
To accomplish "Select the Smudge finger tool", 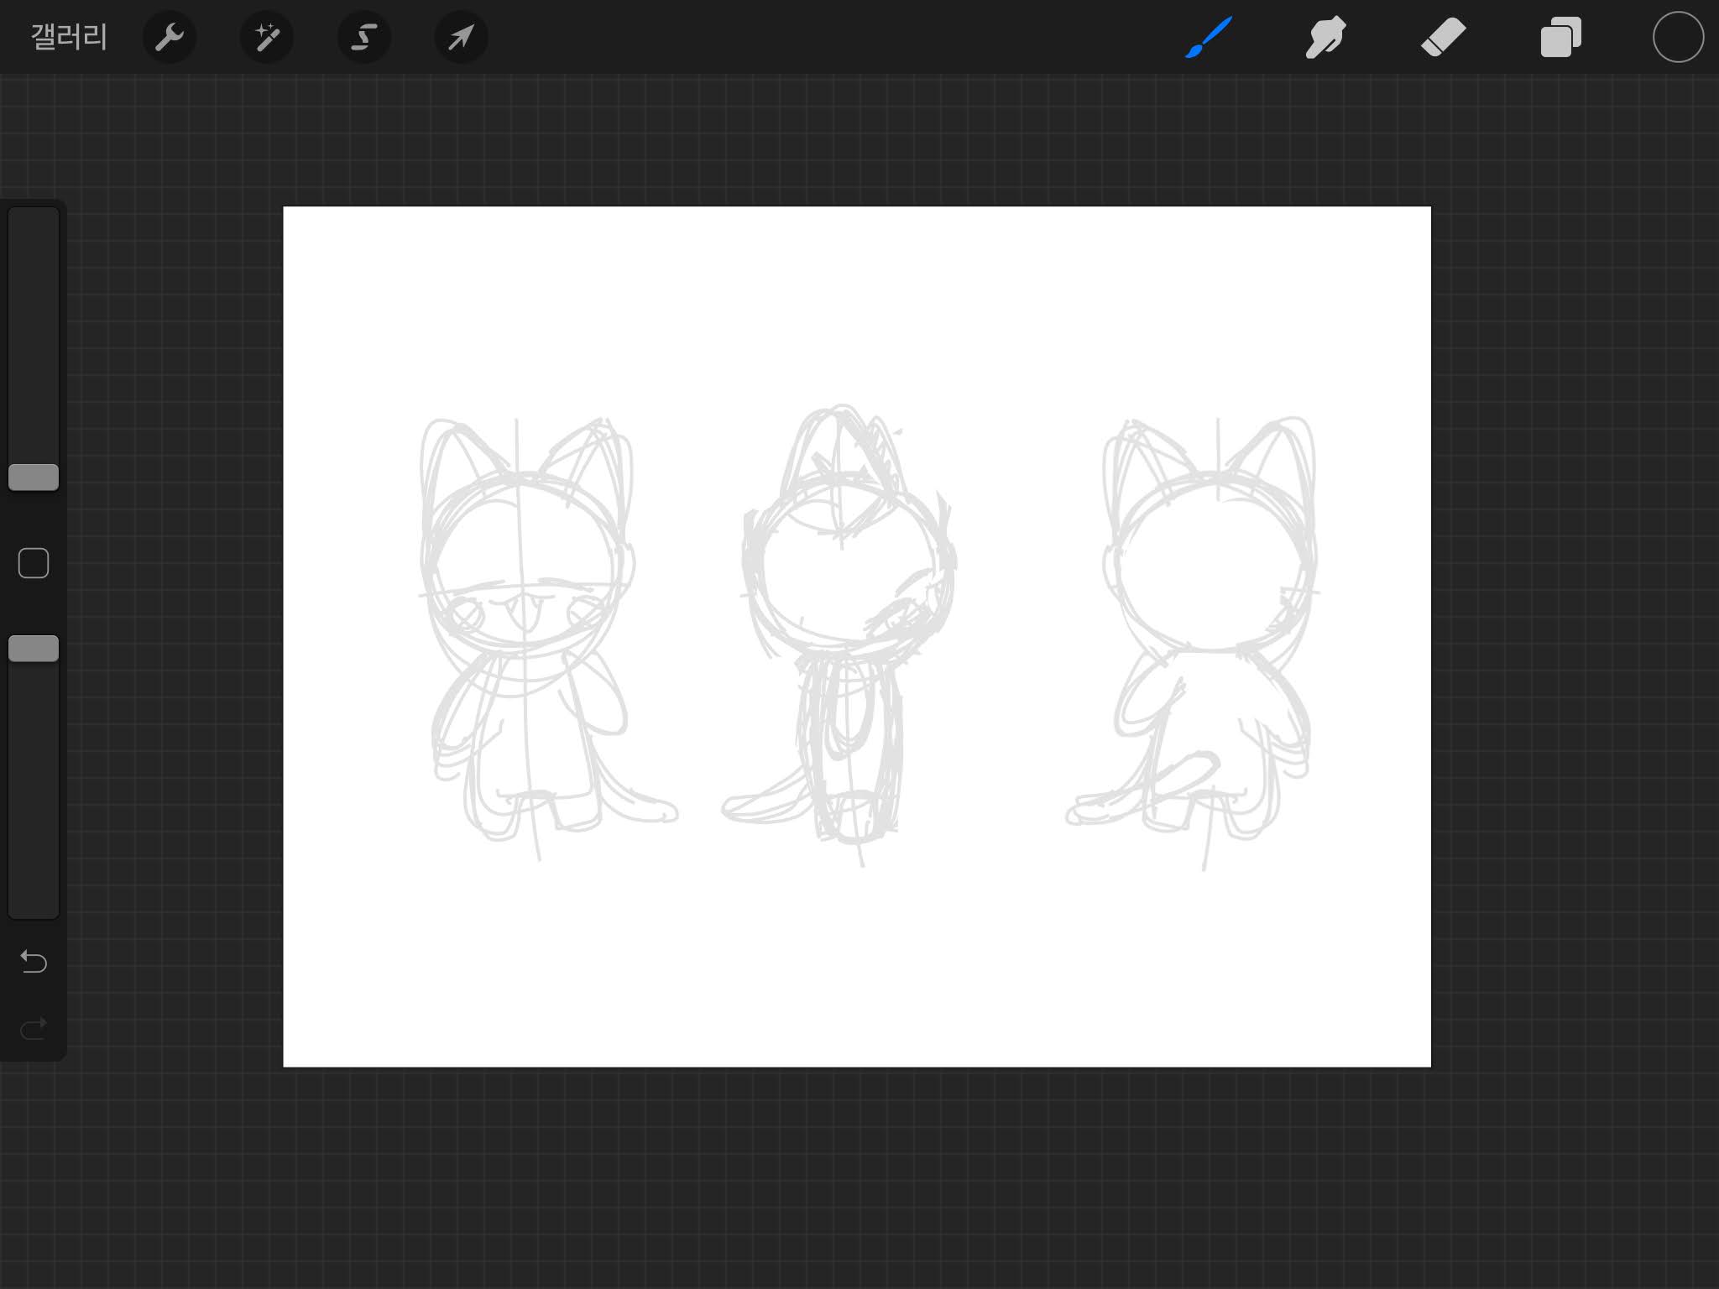I will (1325, 38).
